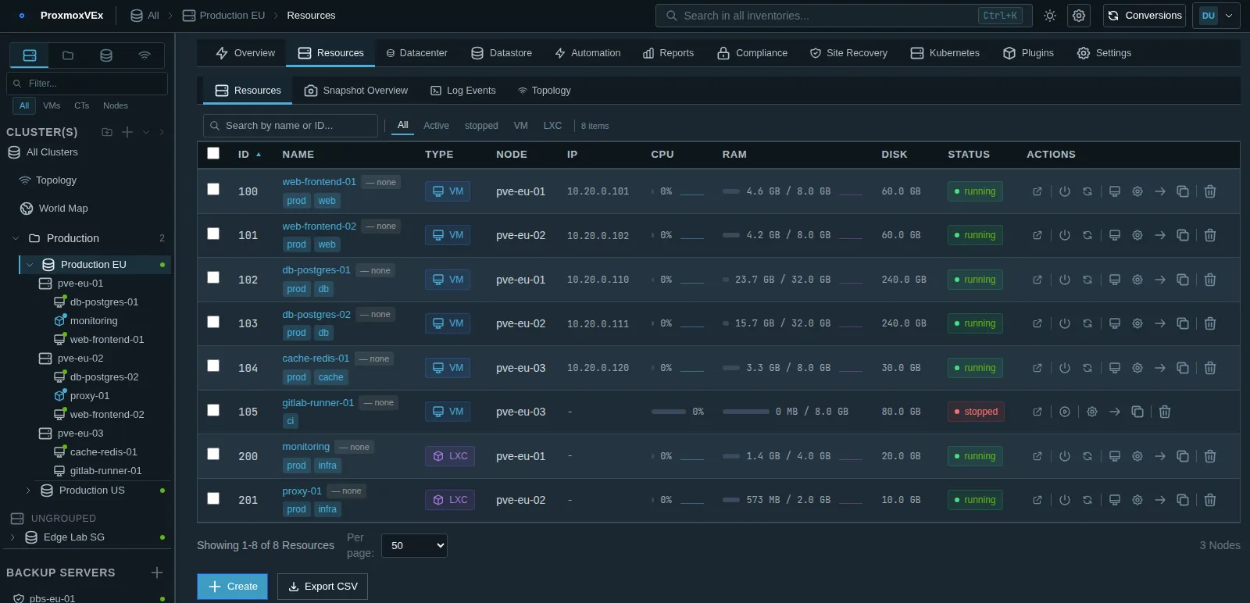This screenshot has height=603, width=1250.
Task: Delete web-frontend-01 using its trash icon
Action: click(1210, 191)
